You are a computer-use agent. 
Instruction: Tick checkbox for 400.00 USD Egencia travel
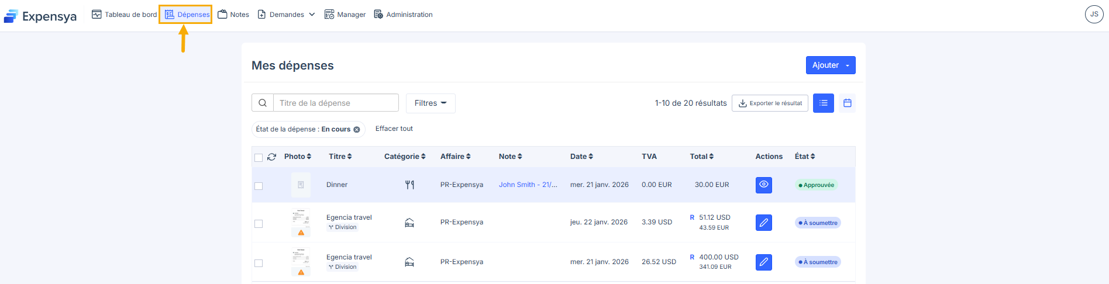(x=259, y=263)
